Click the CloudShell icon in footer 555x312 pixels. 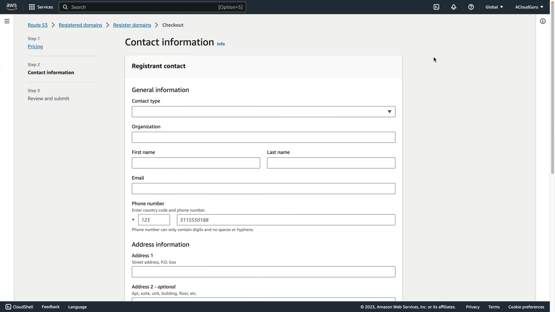point(8,307)
